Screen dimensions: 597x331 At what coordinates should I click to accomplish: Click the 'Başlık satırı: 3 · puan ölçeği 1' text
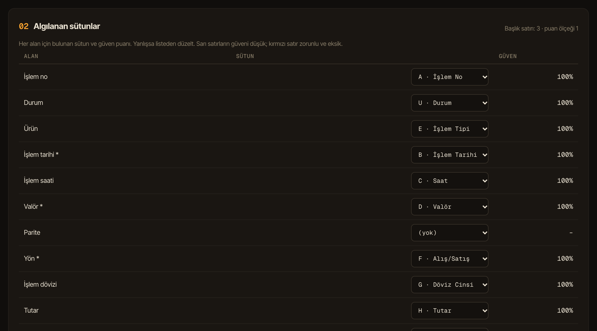(541, 29)
